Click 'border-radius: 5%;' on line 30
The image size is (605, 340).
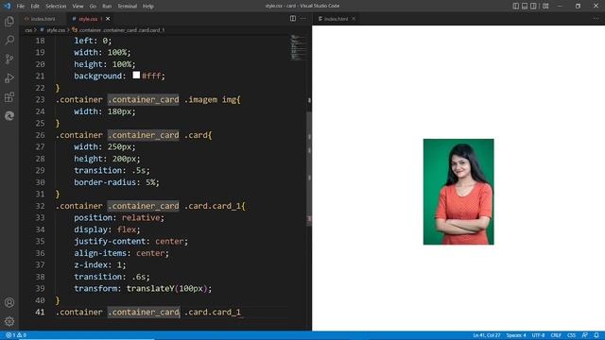point(116,182)
